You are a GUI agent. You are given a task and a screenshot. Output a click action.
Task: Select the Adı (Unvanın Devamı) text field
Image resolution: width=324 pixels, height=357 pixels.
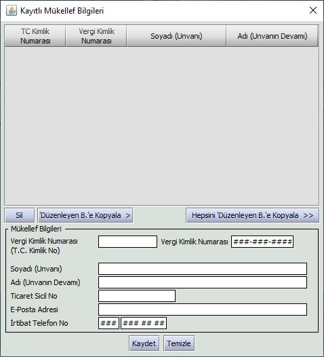pyautogui.click(x=203, y=282)
